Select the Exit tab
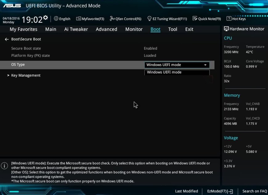Viewport: 268px width, 195px height. 189,29
